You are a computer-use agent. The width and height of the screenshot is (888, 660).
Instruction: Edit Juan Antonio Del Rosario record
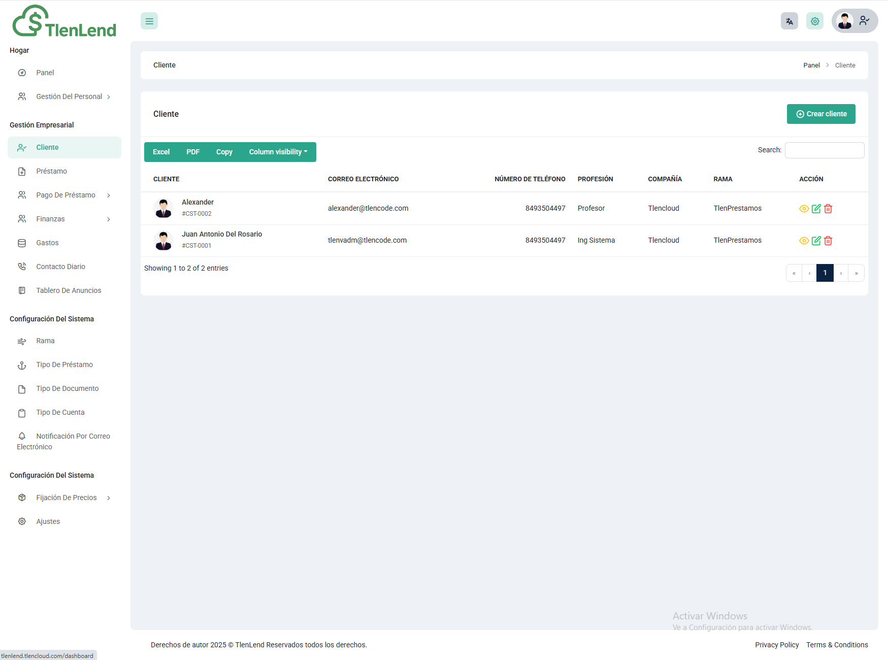tap(816, 241)
